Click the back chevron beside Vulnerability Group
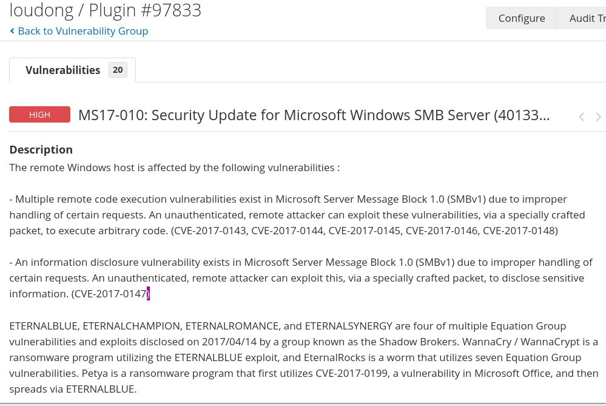The height and width of the screenshot is (406, 606). coord(12,31)
